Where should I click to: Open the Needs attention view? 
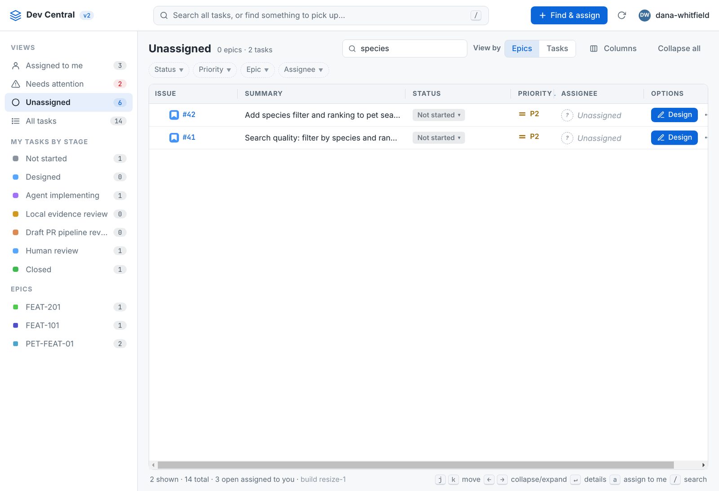[69, 84]
